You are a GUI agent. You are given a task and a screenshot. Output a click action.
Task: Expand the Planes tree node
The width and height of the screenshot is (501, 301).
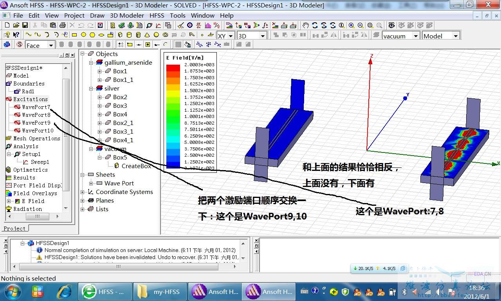pos(83,201)
